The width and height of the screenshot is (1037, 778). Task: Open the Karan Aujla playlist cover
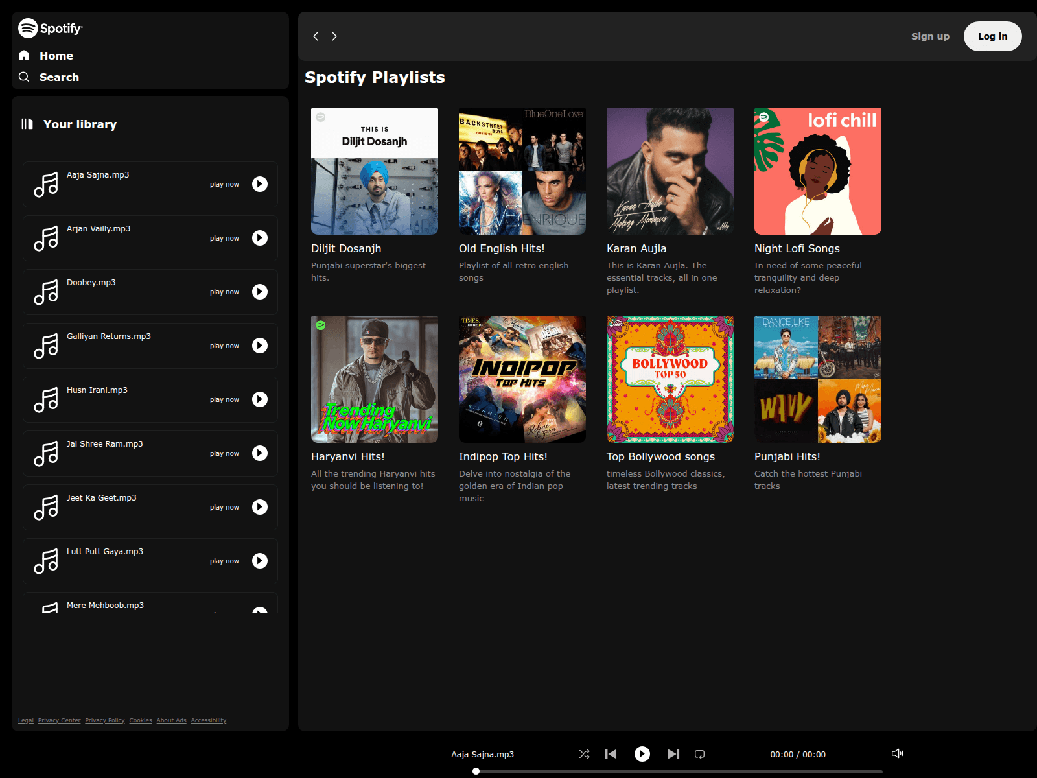coord(670,171)
